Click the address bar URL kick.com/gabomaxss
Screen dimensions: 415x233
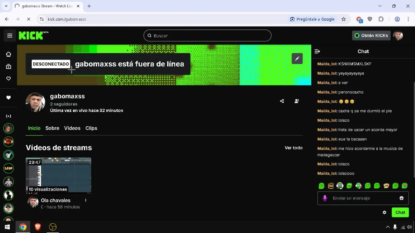pos(67,19)
